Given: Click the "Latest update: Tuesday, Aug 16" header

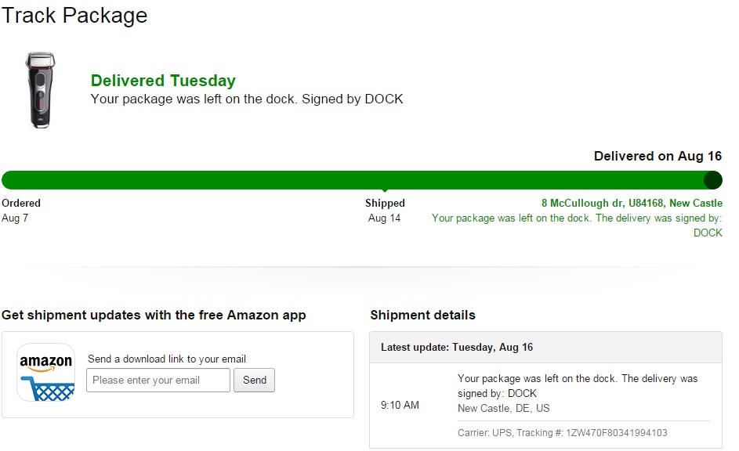Looking at the screenshot, I should [x=457, y=347].
